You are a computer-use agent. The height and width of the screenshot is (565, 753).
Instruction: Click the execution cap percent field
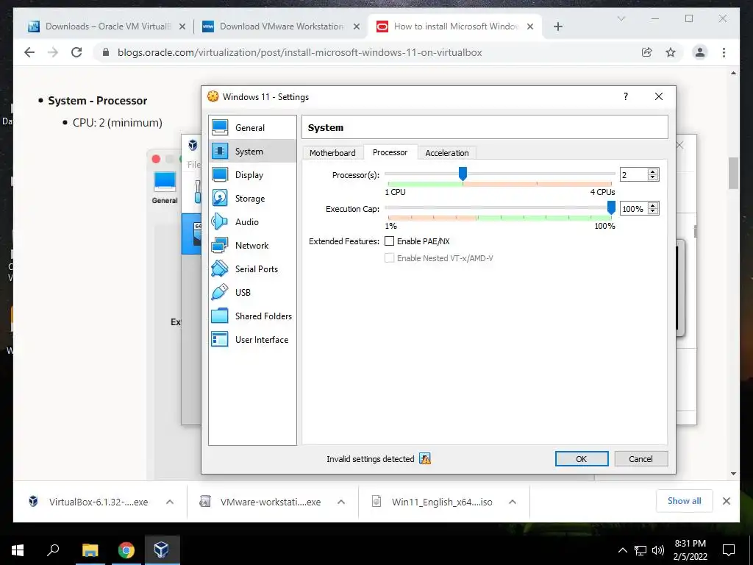tap(633, 209)
